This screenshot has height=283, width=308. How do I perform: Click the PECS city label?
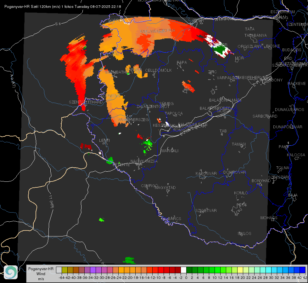[x=242, y=205]
